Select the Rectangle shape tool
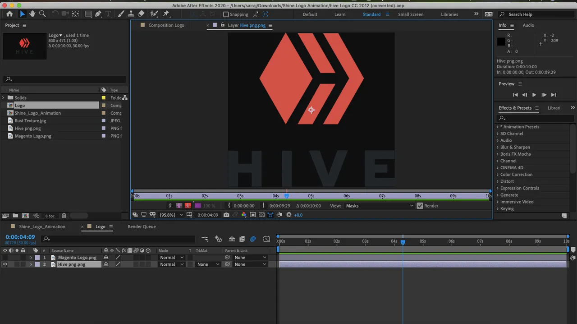Image resolution: width=577 pixels, height=324 pixels. click(x=88, y=14)
